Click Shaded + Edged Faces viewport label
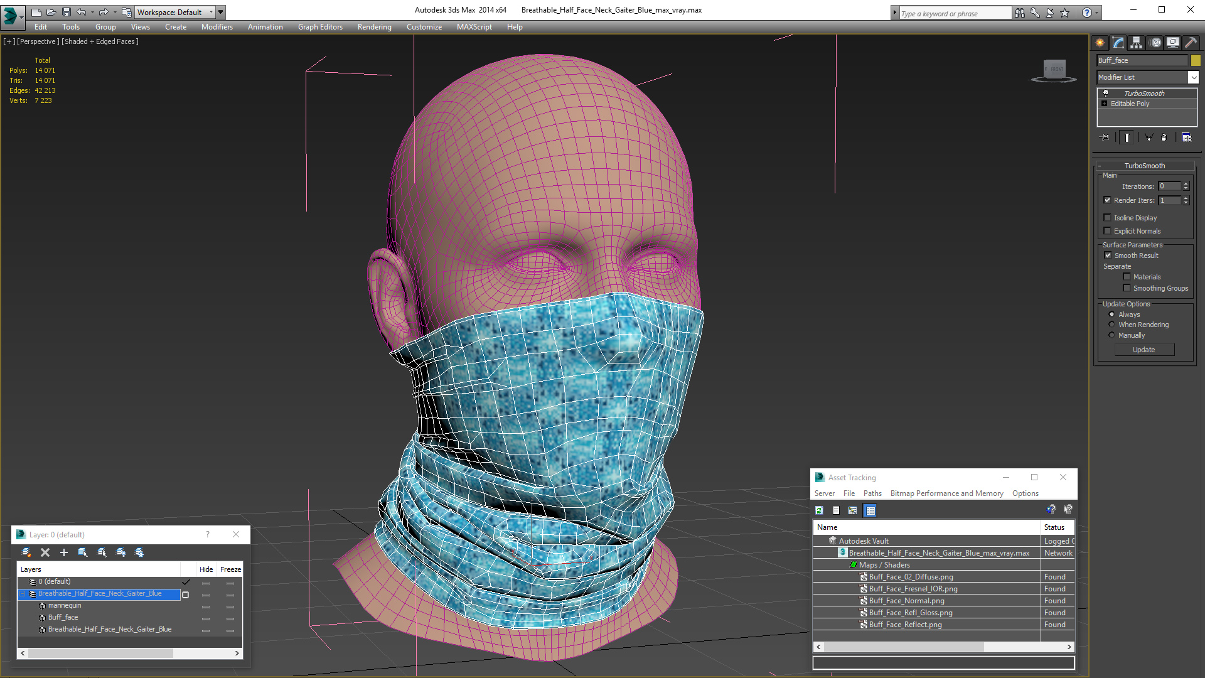This screenshot has height=678, width=1205. point(100,41)
